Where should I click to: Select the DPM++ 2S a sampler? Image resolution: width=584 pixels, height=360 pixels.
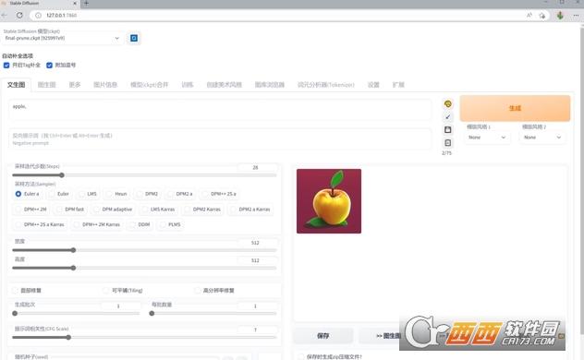205,194
